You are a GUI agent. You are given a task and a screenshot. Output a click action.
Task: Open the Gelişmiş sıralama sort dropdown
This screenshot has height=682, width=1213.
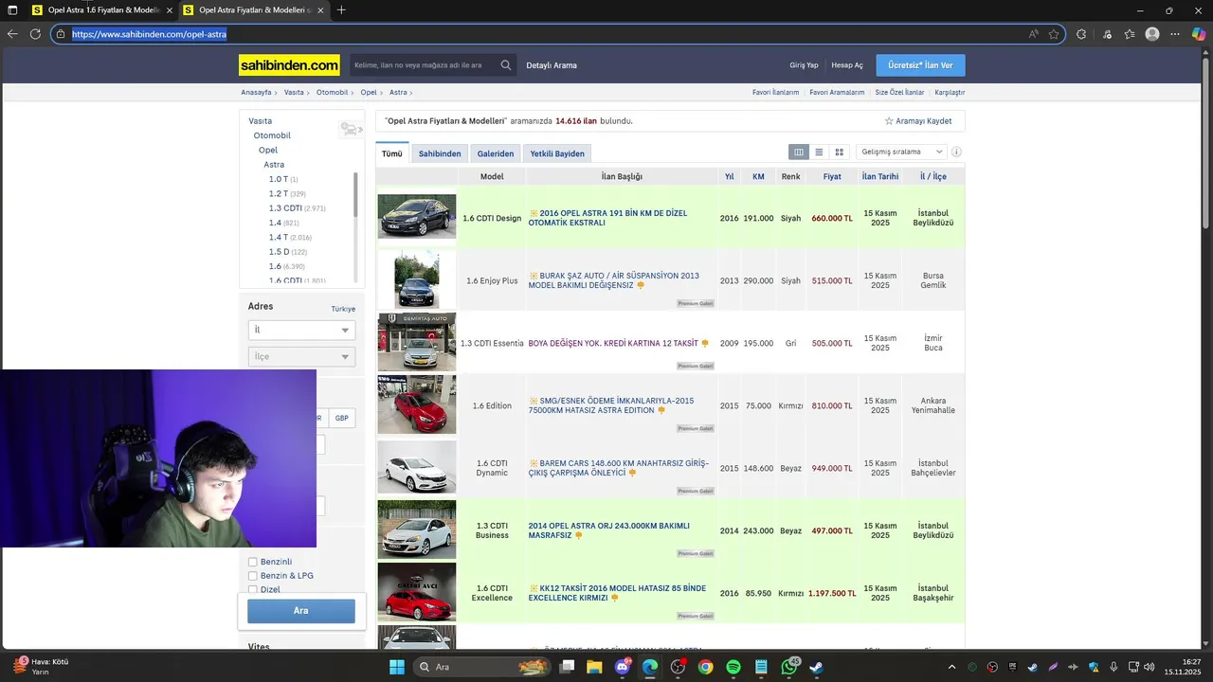coord(901,152)
